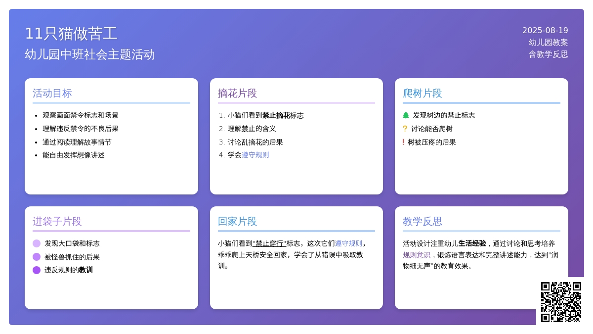Click the purple 规则意识 link
Image resolution: width=593 pixels, height=334 pixels.
(417, 255)
